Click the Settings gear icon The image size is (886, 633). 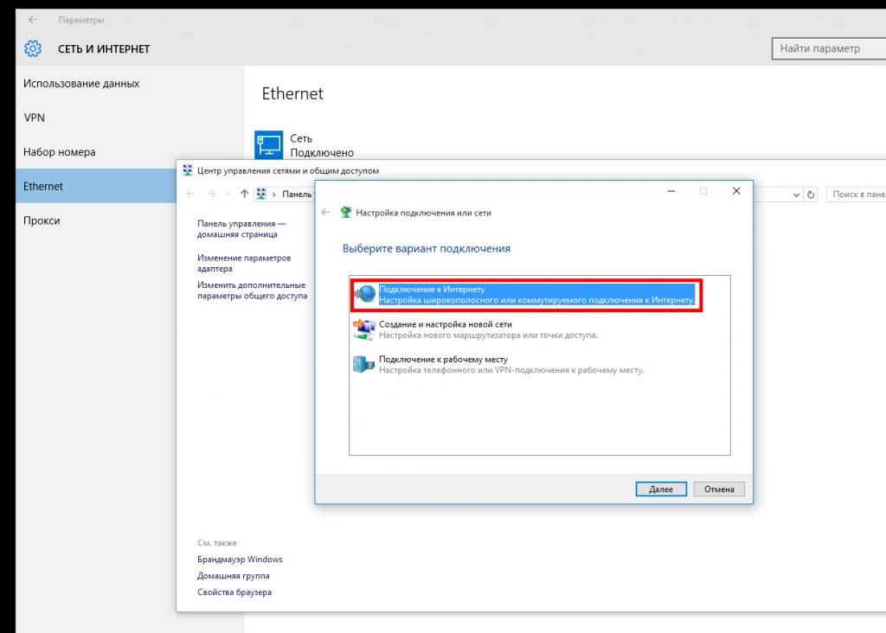pos(33,48)
